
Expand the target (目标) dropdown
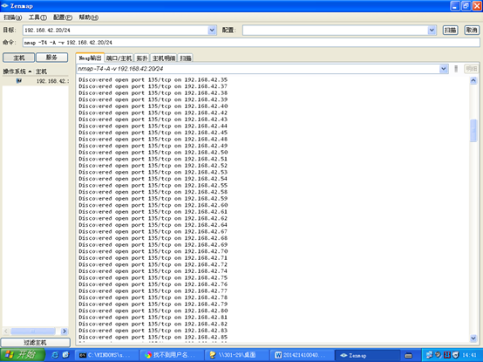coord(212,30)
